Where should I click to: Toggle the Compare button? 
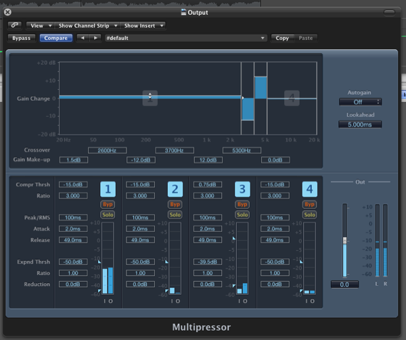56,38
